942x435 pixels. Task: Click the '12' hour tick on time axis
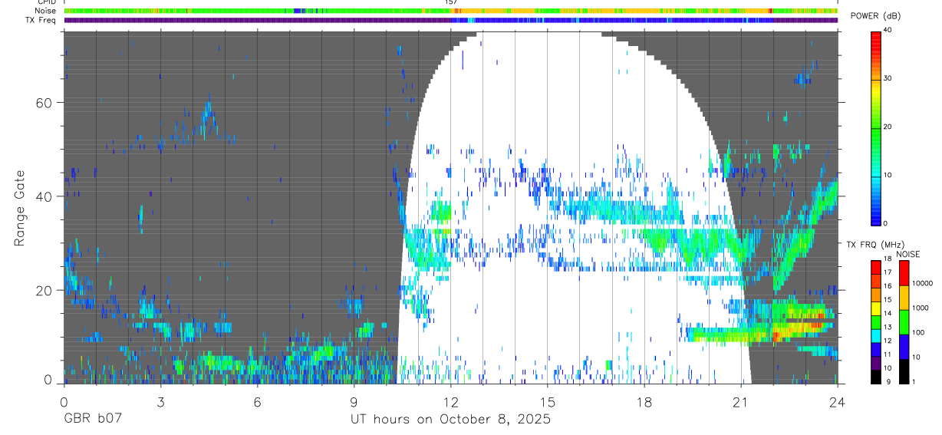pos(450,402)
